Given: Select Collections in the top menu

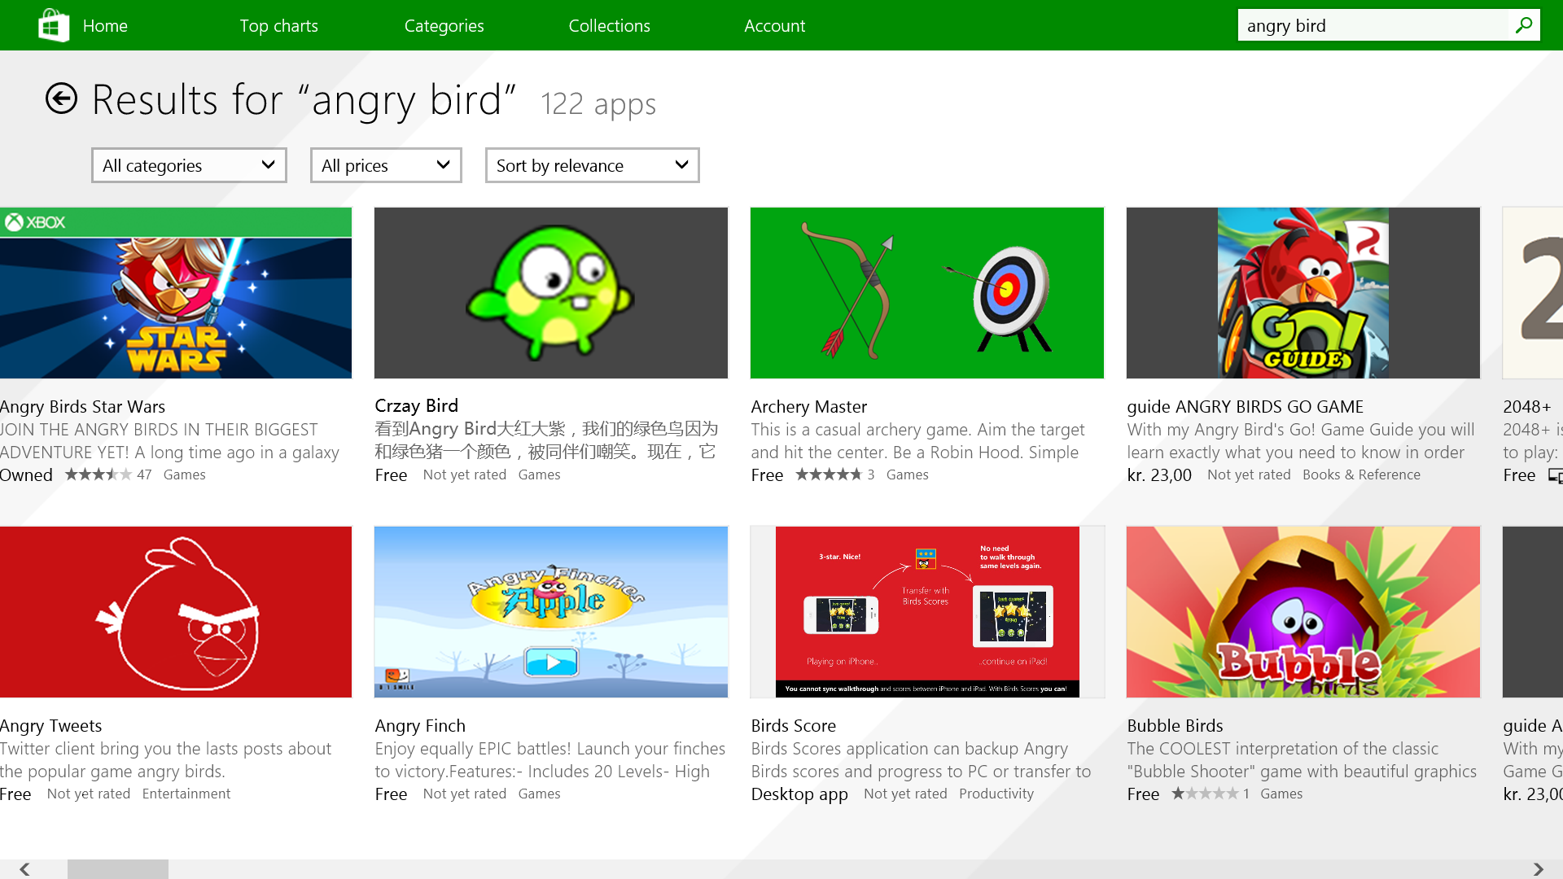Looking at the screenshot, I should (609, 26).
